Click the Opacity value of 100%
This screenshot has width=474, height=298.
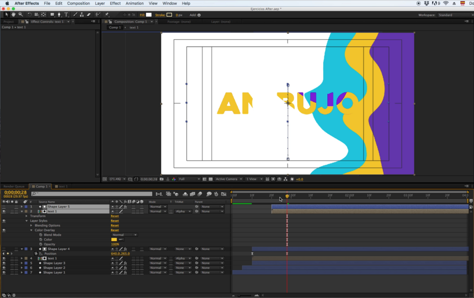(115, 244)
